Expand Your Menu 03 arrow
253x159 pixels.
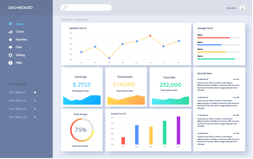[x=35, y=109]
